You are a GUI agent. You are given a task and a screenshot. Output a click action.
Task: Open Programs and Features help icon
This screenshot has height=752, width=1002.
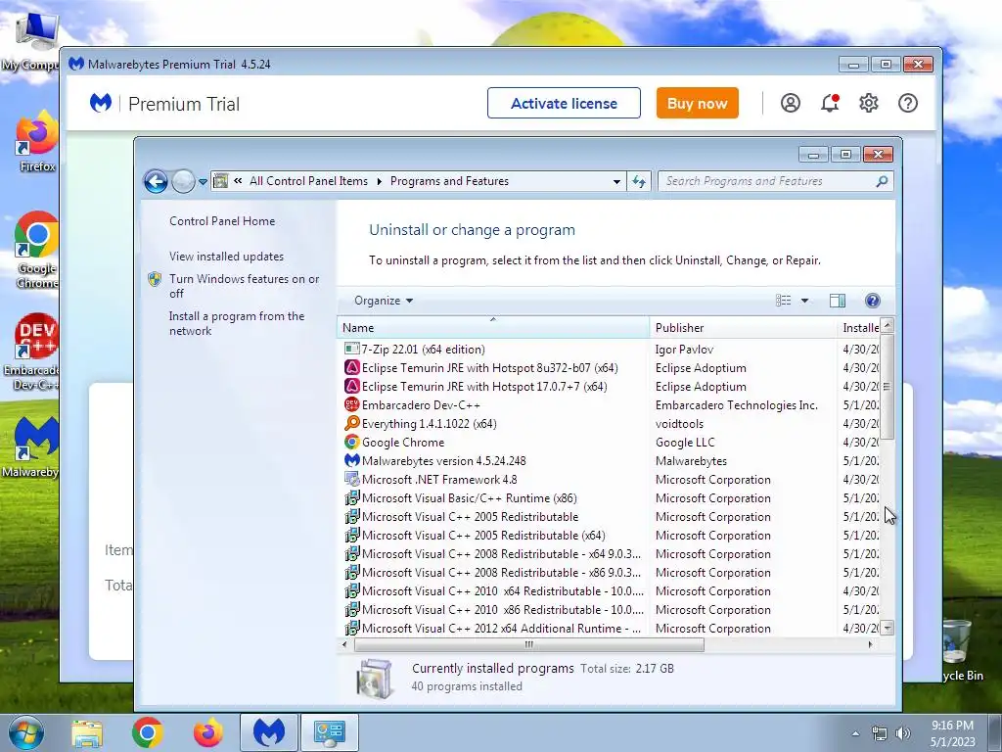coord(872,301)
